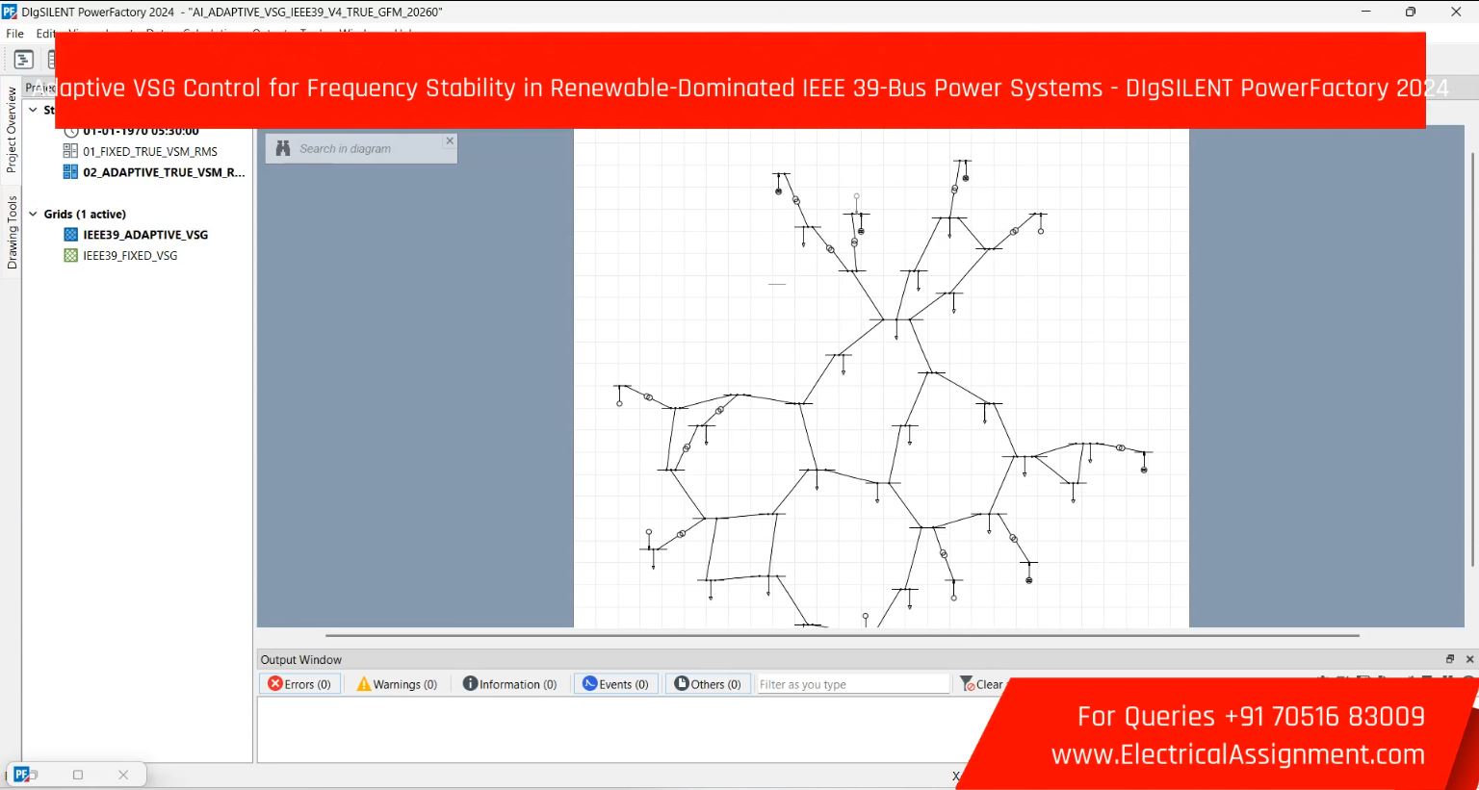
Task: Restore down the PowerFactory main window
Action: [1411, 12]
